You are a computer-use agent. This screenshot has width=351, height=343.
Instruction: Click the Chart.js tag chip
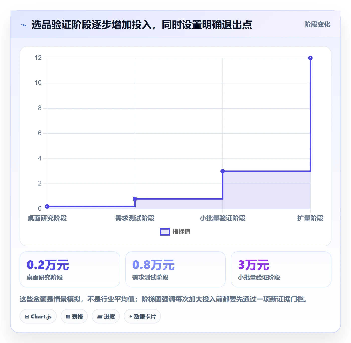pos(38,316)
